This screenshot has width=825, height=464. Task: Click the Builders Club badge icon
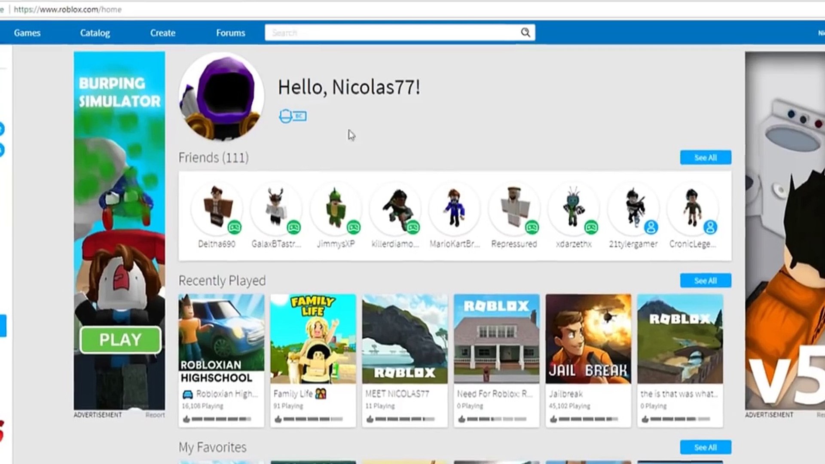(x=293, y=116)
